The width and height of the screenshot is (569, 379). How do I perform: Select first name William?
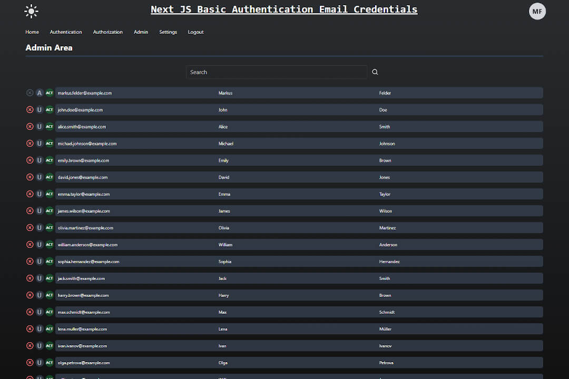click(x=225, y=245)
